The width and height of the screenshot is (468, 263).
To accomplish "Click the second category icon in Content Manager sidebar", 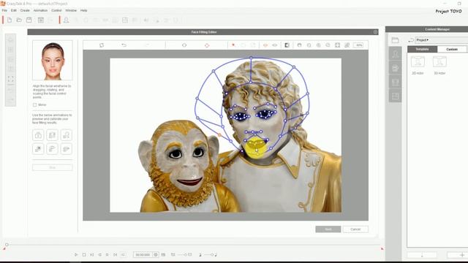I will coord(395,68).
